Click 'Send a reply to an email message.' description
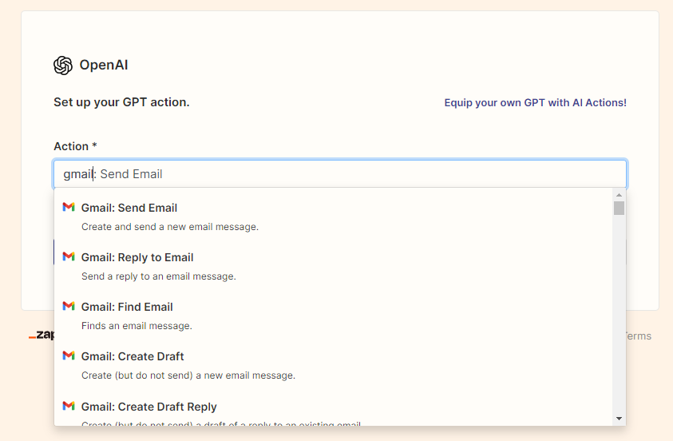The image size is (673, 441). pyautogui.click(x=159, y=276)
